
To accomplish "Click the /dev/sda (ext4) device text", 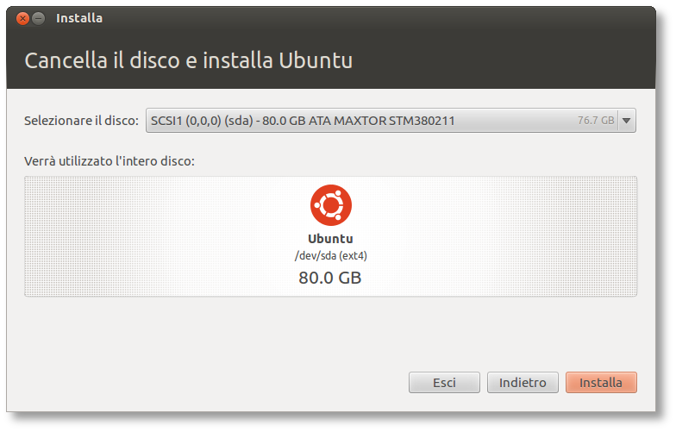I will [x=331, y=255].
